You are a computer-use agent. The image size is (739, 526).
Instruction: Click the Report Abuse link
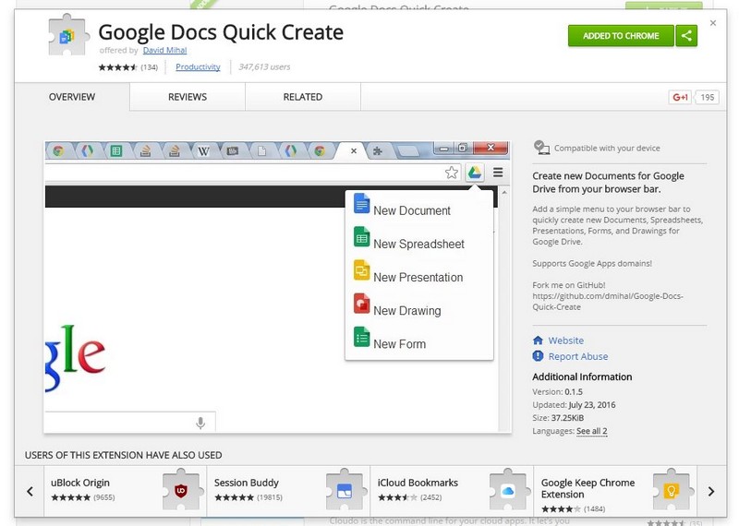pos(578,356)
